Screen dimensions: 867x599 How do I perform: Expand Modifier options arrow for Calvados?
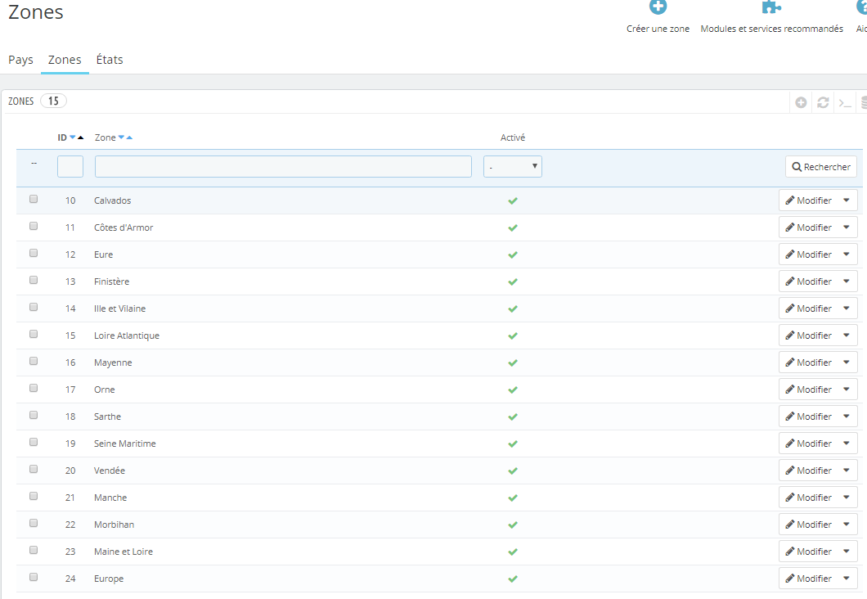click(x=847, y=200)
